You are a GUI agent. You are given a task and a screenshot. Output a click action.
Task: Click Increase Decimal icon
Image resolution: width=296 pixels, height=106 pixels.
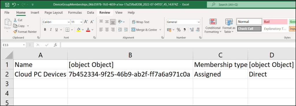192,30
